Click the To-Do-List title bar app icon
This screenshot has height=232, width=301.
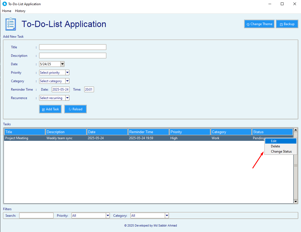point(4,4)
